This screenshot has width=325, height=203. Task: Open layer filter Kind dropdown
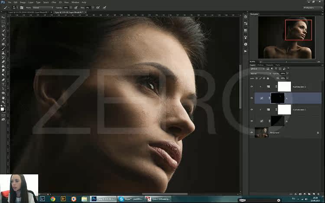(x=257, y=69)
